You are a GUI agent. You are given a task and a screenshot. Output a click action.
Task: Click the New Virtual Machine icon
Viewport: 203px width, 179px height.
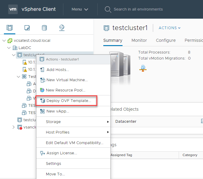pyautogui.click(x=42, y=80)
